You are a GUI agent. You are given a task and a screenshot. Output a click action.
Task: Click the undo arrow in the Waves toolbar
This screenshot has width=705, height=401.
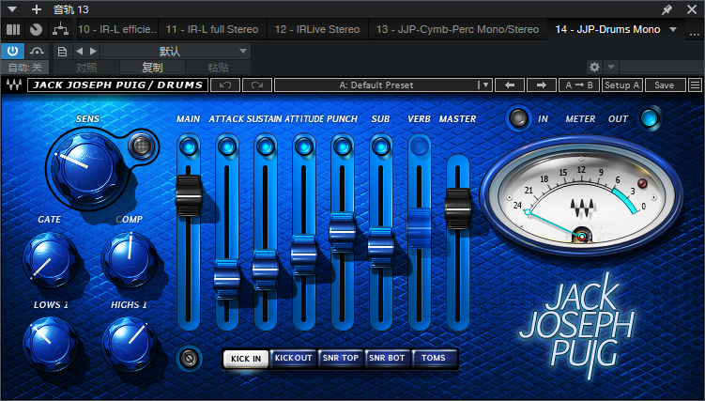225,85
